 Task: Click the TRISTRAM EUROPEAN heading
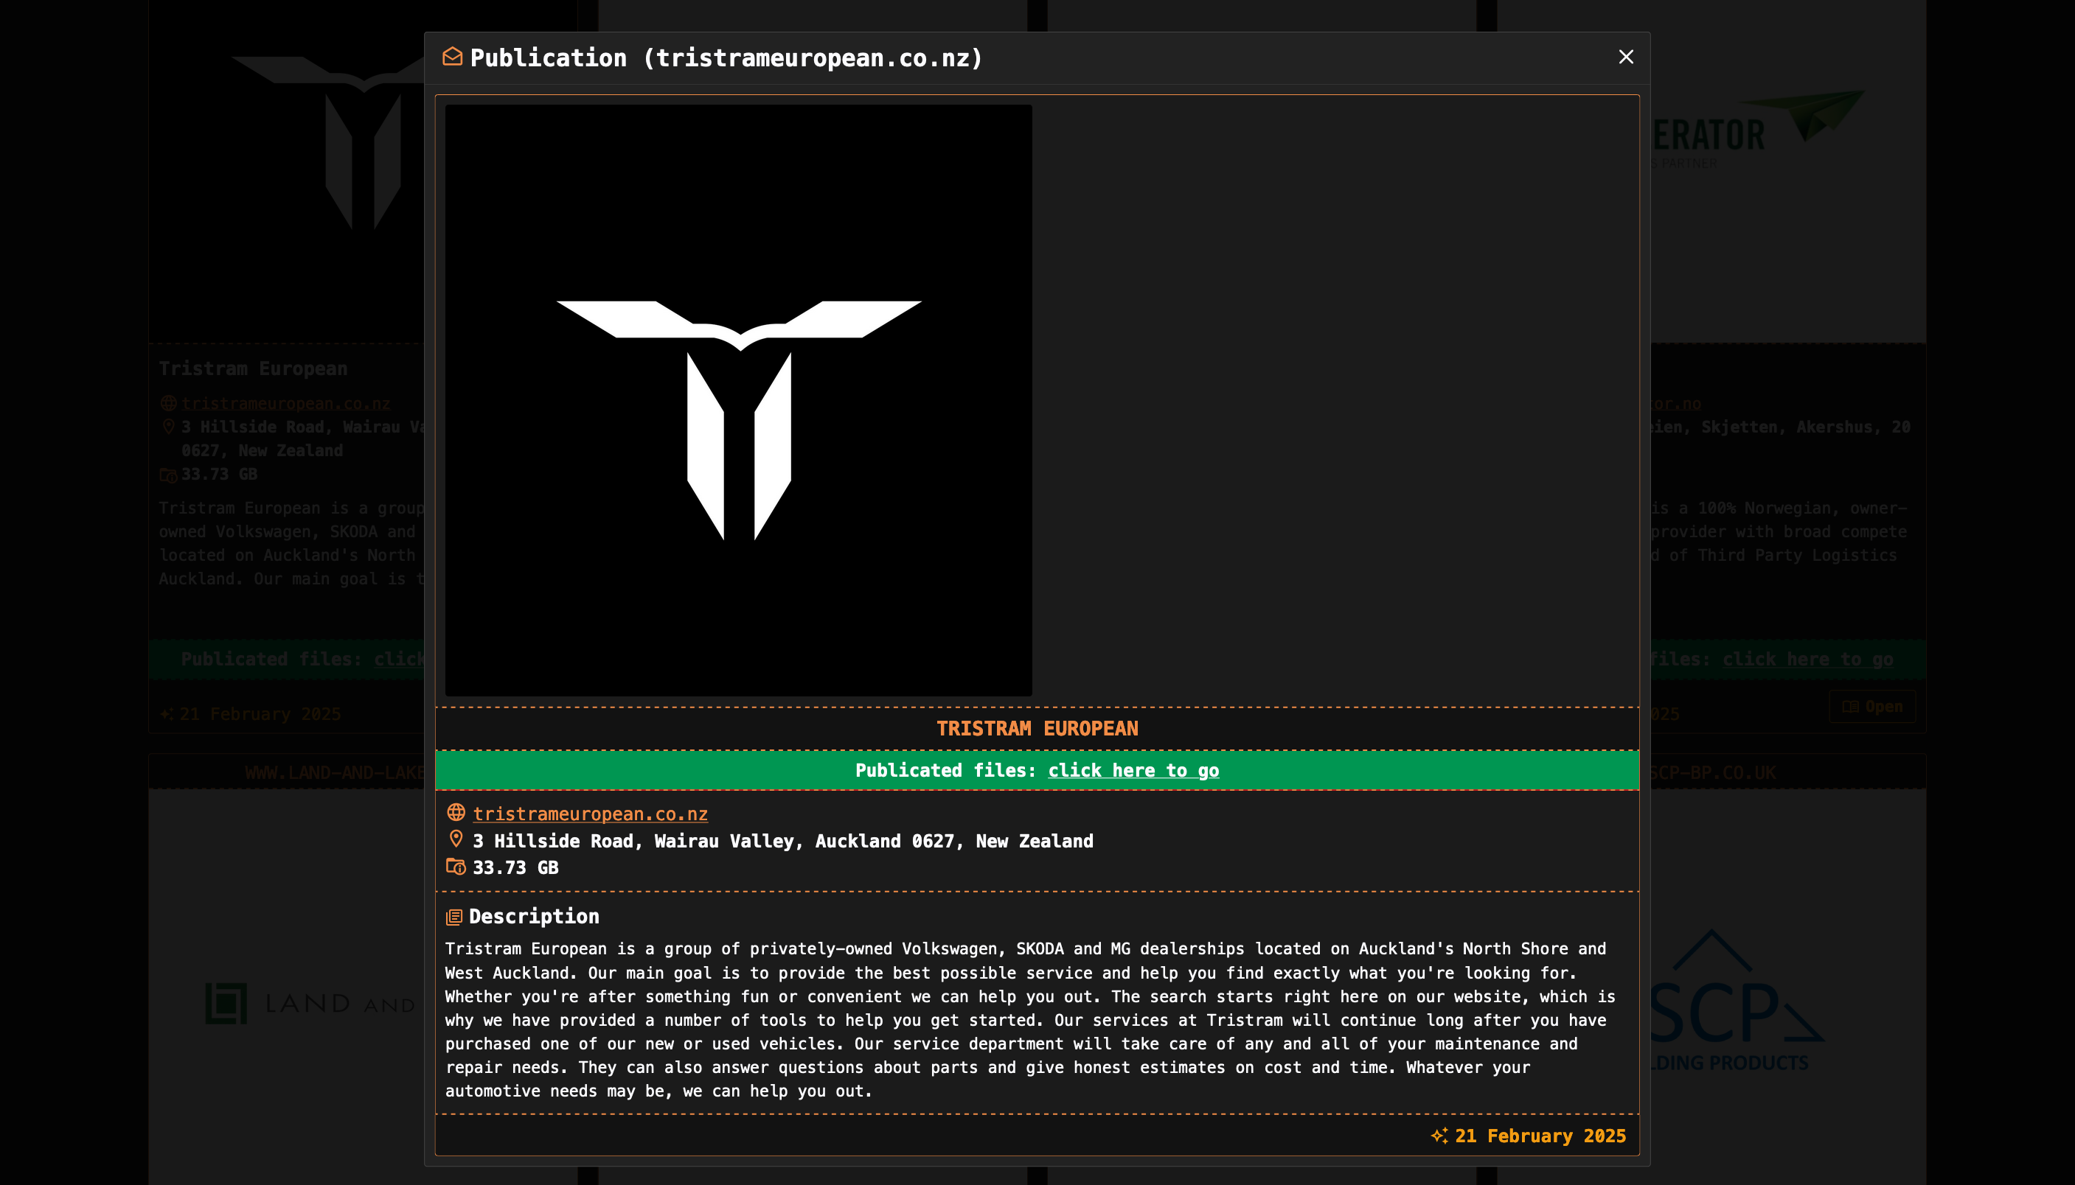pyautogui.click(x=1037, y=728)
